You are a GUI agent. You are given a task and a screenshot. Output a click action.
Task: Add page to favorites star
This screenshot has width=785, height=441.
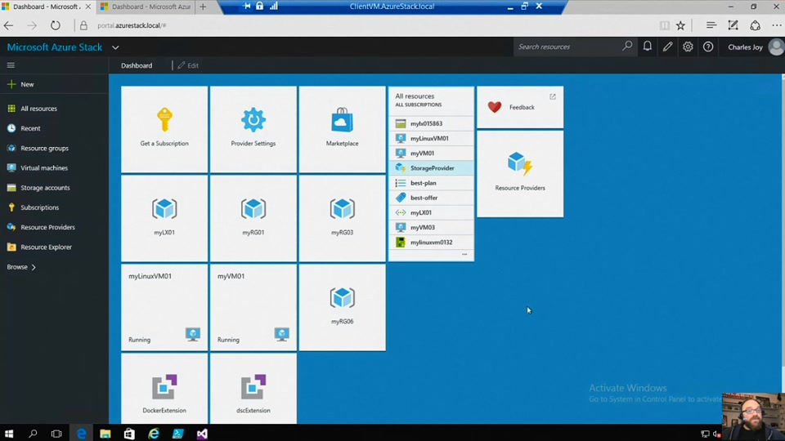(680, 25)
